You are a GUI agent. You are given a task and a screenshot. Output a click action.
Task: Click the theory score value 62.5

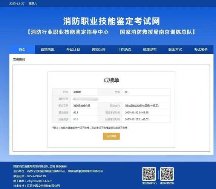pyautogui.click(x=76, y=113)
